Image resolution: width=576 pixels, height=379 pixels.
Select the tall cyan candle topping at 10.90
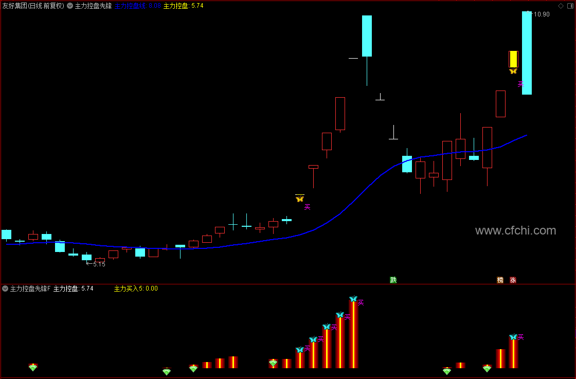click(x=527, y=53)
